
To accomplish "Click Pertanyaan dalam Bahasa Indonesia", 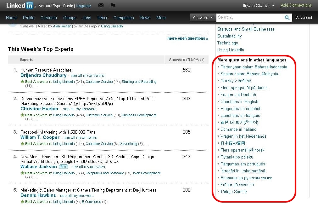I will pos(254,67).
